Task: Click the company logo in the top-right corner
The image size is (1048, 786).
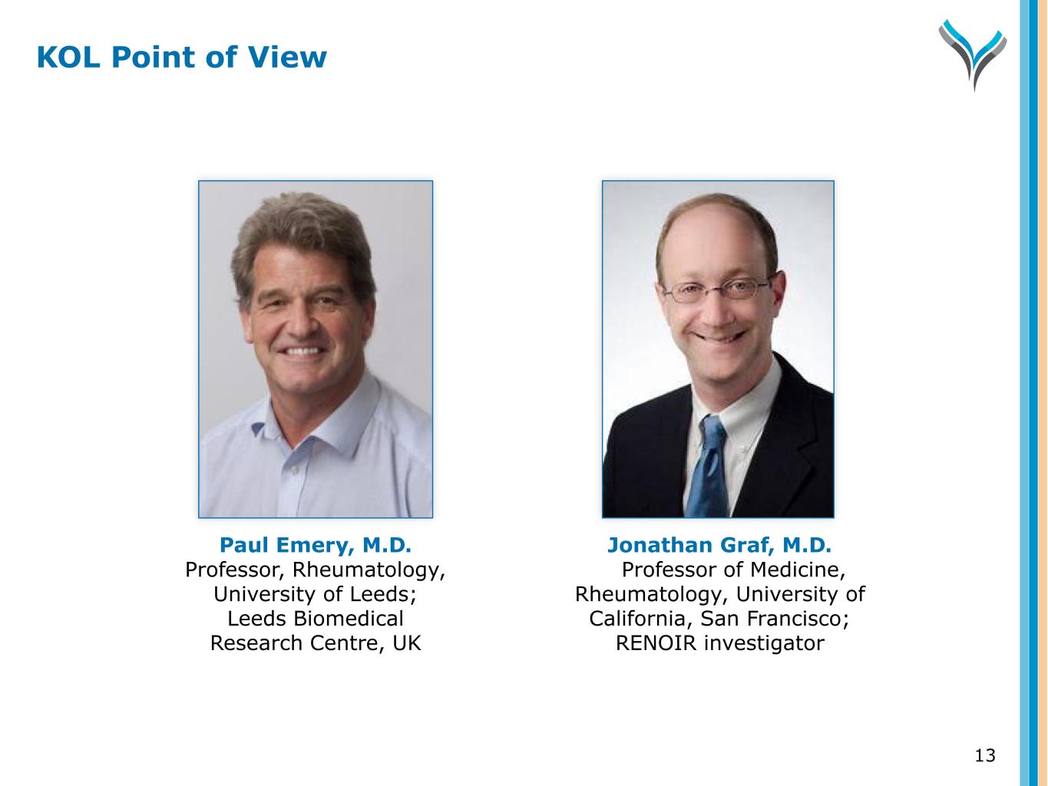Action: click(972, 55)
